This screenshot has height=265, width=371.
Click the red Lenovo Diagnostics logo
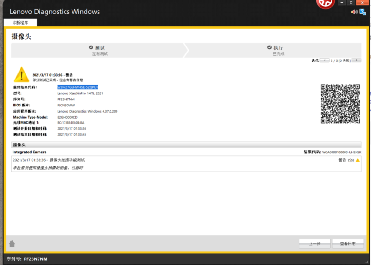[x=325, y=4]
